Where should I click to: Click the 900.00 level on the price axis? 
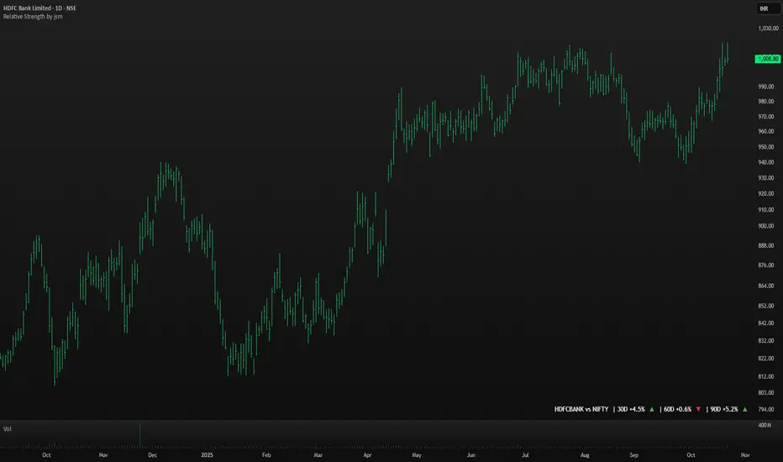pyautogui.click(x=765, y=226)
